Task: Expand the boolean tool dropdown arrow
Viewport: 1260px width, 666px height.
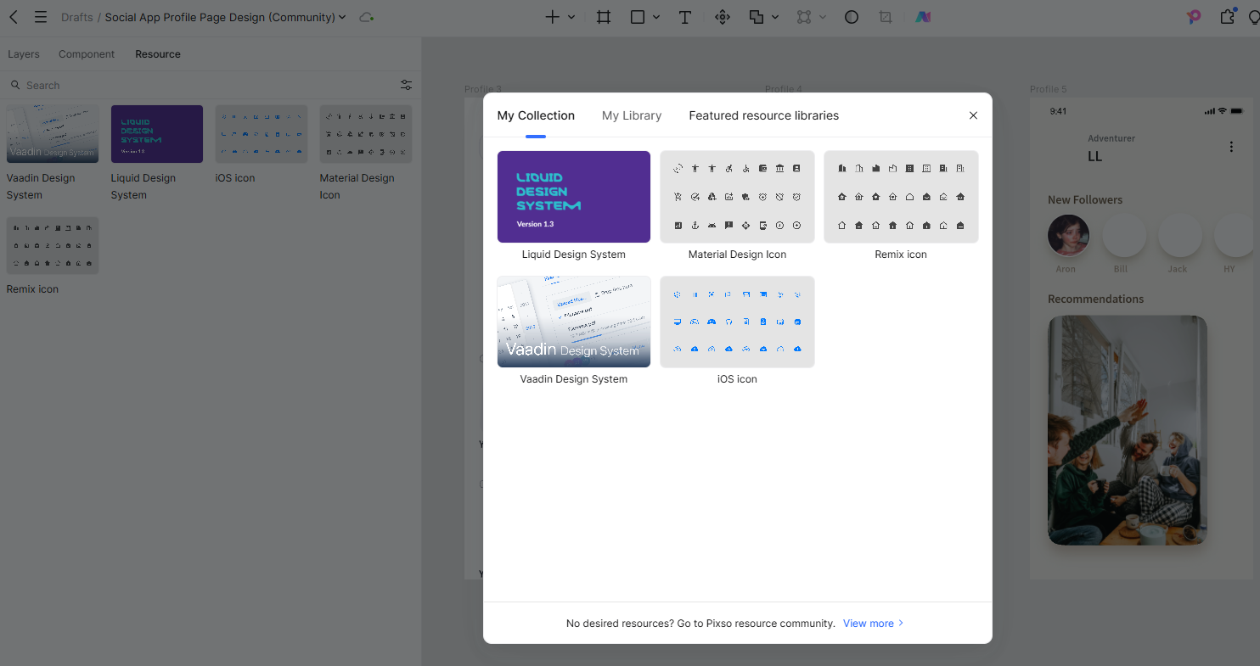Action: pyautogui.click(x=775, y=17)
